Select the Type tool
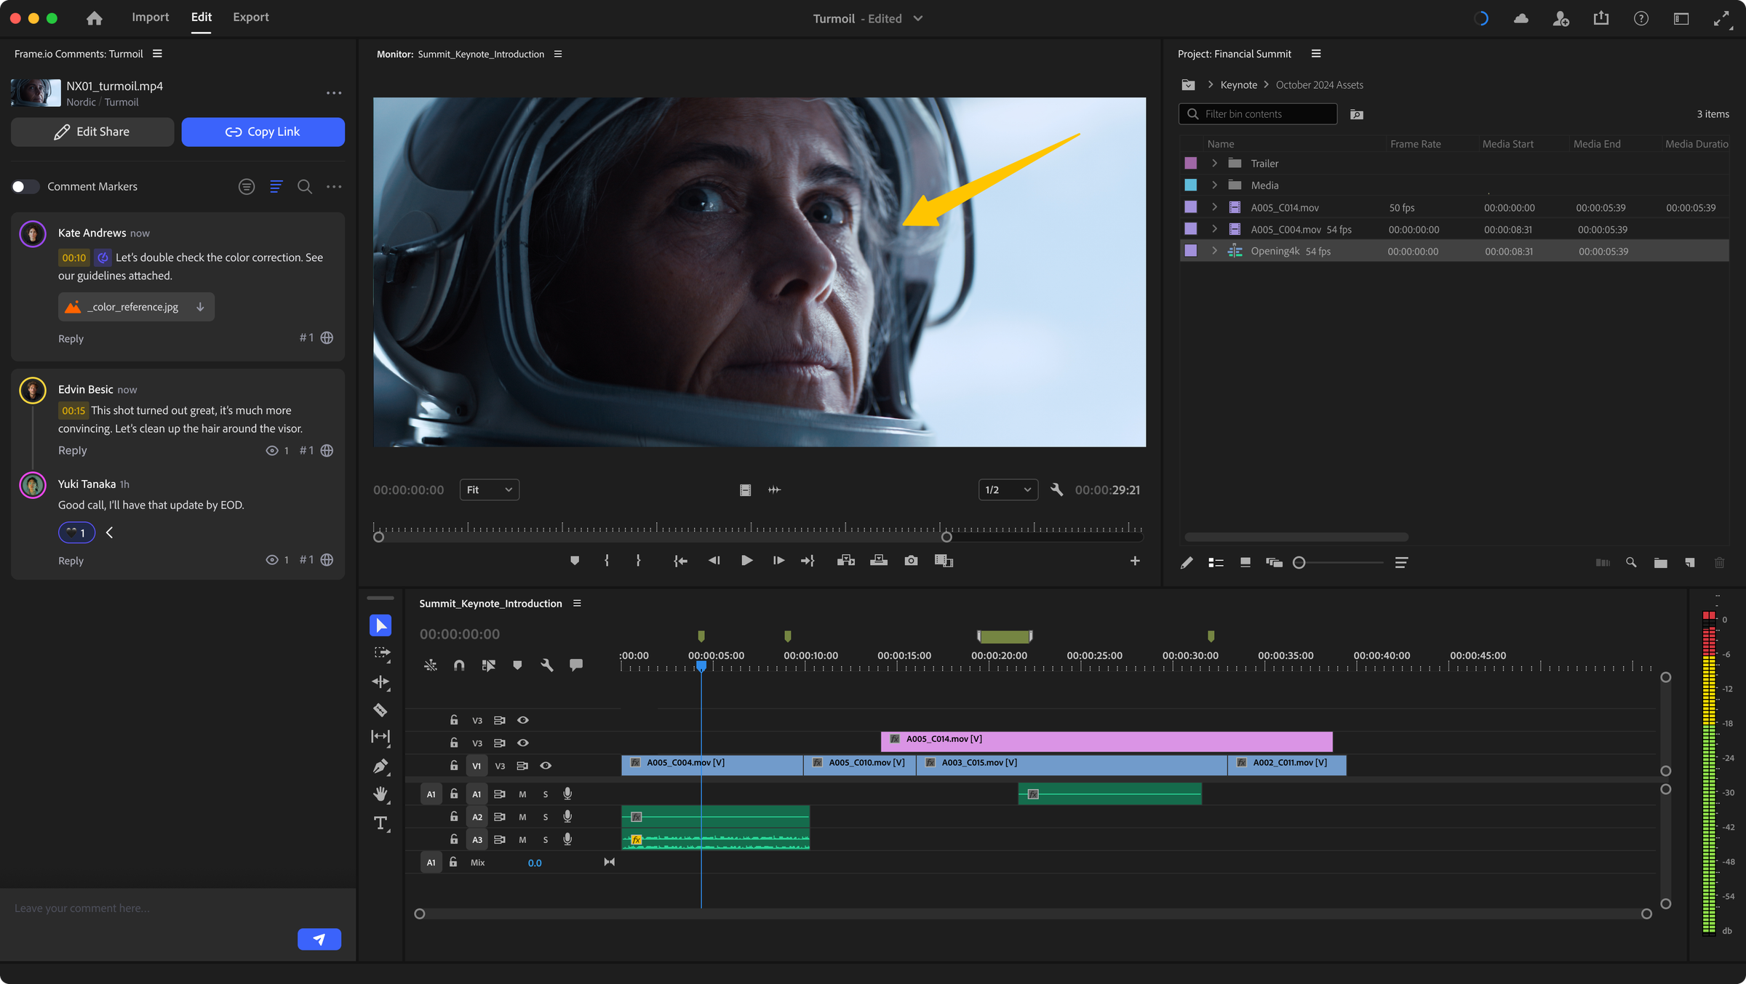 tap(380, 823)
